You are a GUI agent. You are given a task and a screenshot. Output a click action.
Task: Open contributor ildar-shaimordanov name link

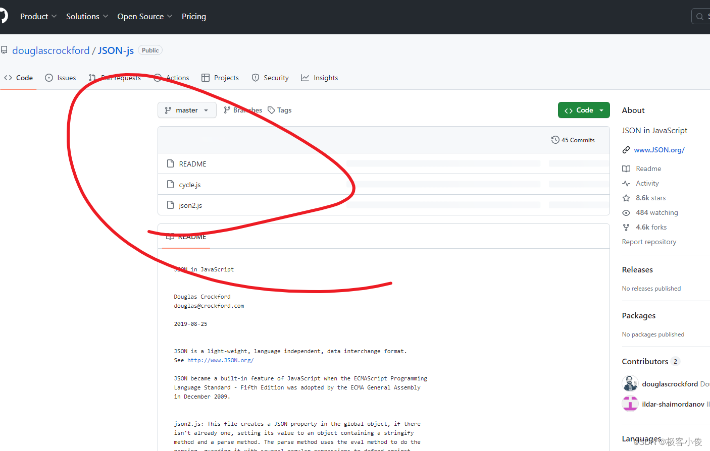pyautogui.click(x=673, y=404)
